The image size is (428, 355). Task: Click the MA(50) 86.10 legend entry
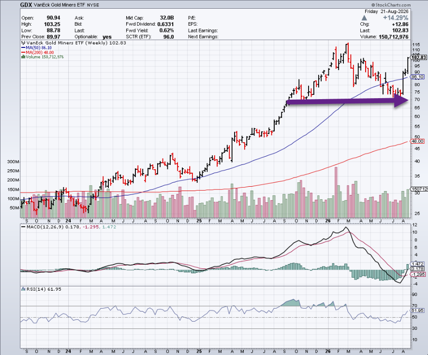click(x=36, y=47)
